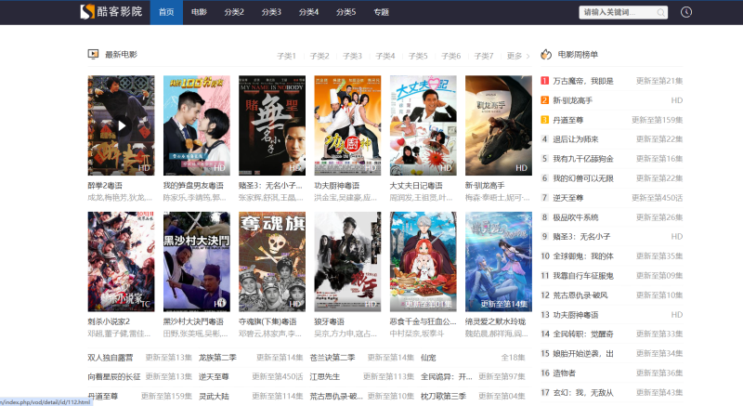Click the 酷客影院 site logo
Viewport: 743px width, 406px height.
pyautogui.click(x=111, y=12)
